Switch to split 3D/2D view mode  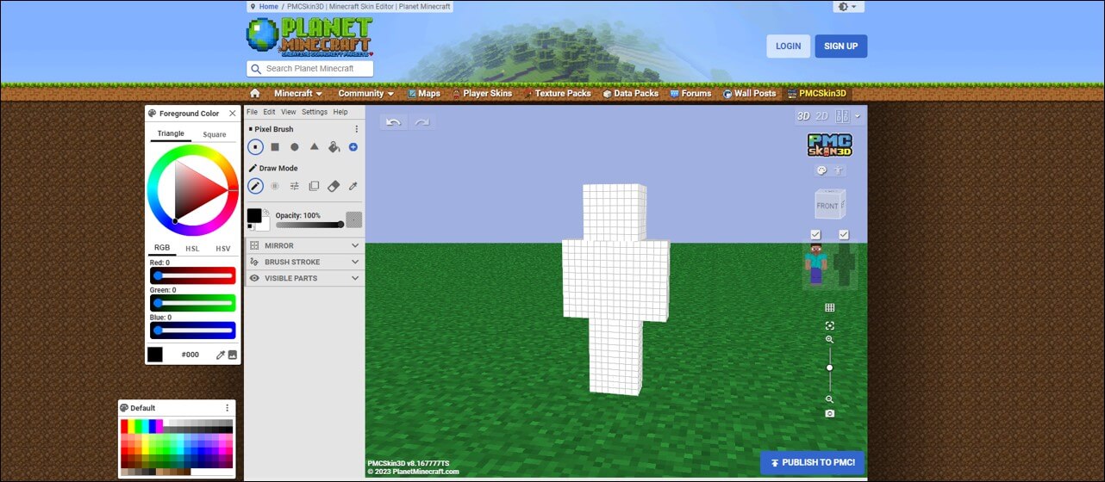[x=842, y=116]
